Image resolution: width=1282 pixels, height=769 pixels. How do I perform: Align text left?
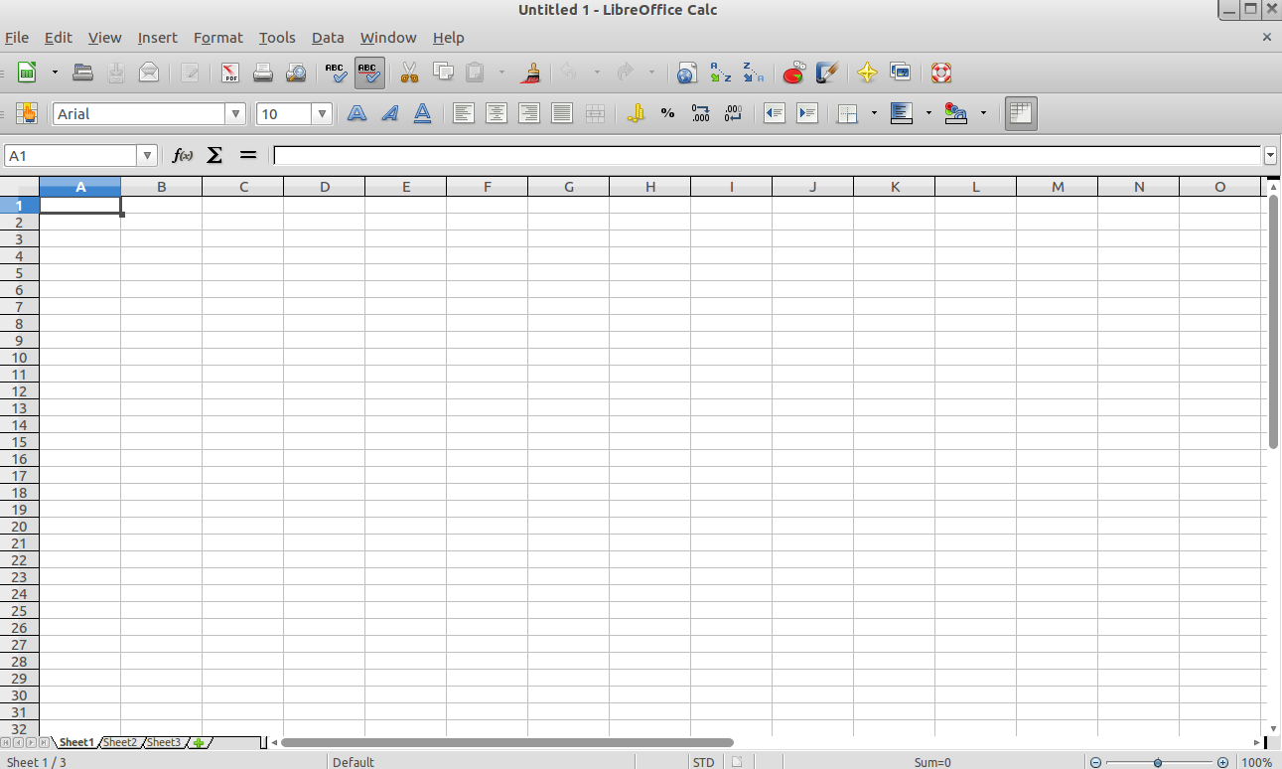[463, 113]
